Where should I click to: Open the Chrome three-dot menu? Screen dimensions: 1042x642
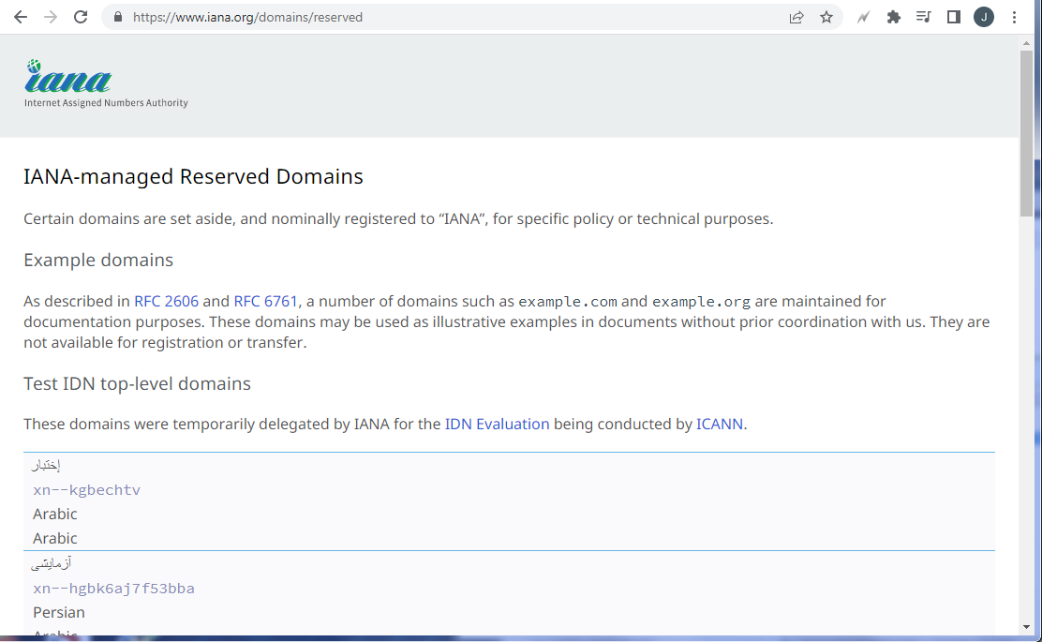(x=1014, y=17)
